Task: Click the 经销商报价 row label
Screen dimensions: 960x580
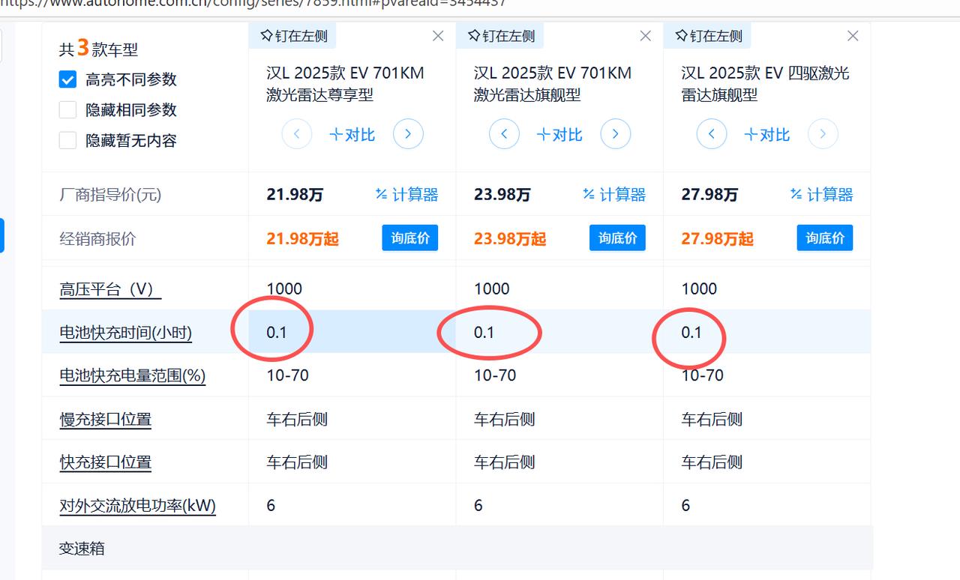Action: [98, 239]
